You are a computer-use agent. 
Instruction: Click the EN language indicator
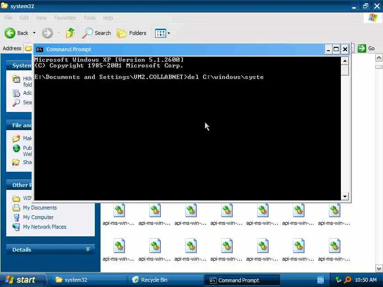tap(320, 280)
